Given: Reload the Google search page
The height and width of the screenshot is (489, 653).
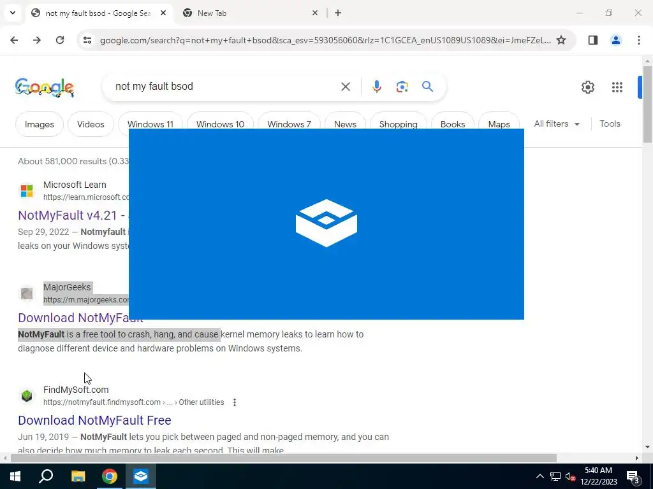Looking at the screenshot, I should point(60,40).
